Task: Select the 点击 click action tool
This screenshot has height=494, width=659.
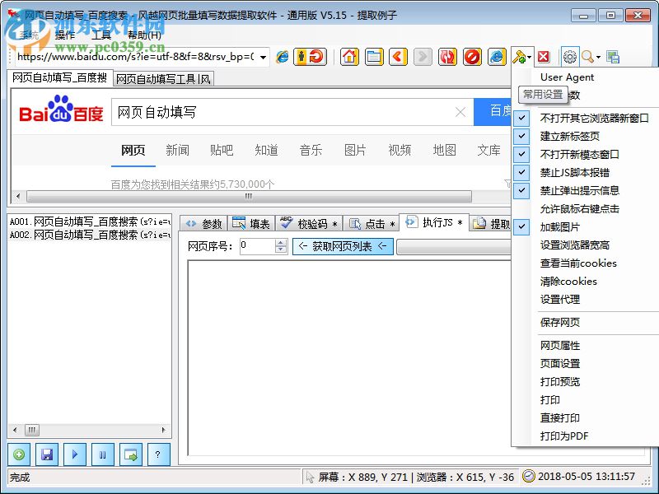Action: point(372,223)
